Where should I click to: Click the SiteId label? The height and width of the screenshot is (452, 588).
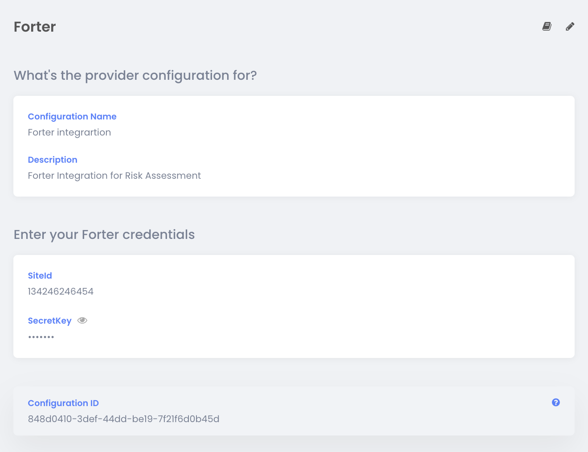tap(40, 275)
